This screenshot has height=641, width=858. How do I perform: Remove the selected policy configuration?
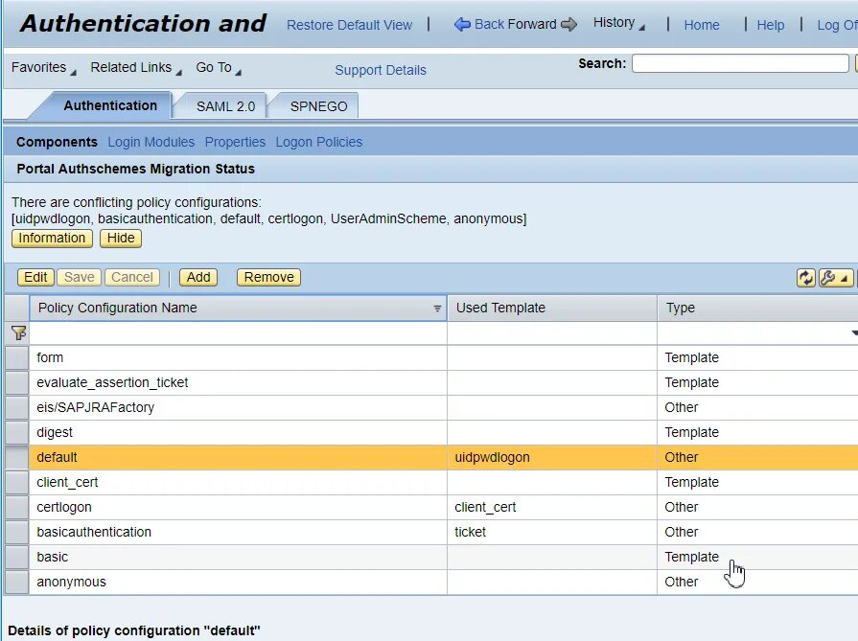click(267, 277)
